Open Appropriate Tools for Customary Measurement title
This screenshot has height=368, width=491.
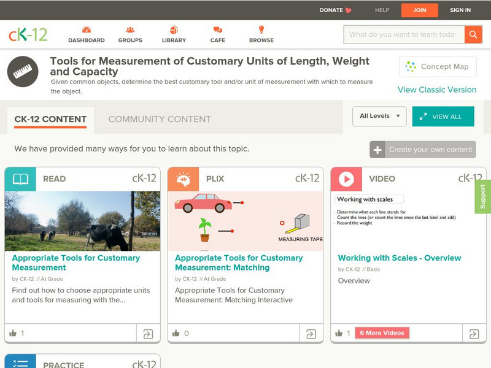tap(76, 263)
